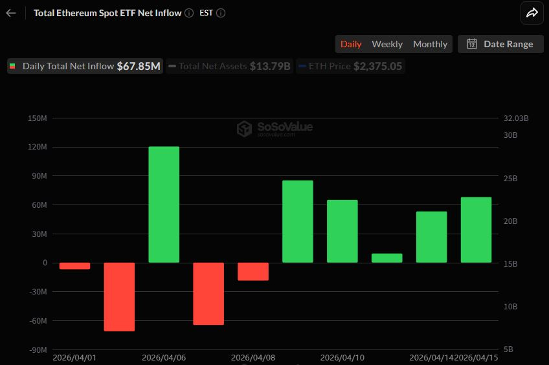Click the share arrow icon

click(x=532, y=13)
